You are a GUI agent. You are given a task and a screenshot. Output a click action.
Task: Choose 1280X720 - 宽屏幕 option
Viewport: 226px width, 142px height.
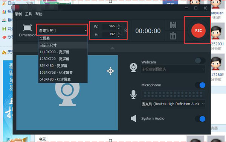[63, 59]
